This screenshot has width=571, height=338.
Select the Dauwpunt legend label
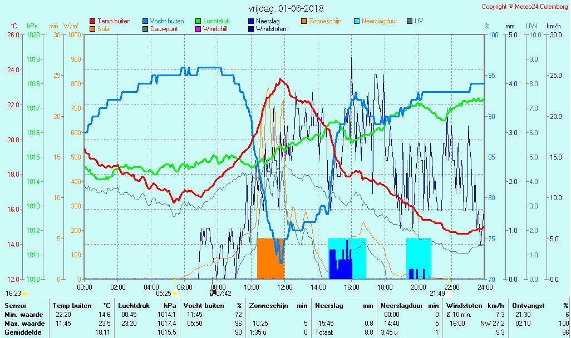[164, 29]
